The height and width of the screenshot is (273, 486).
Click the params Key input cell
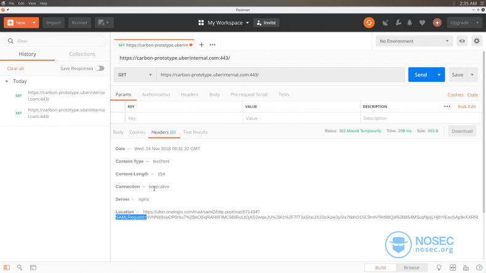pos(184,118)
